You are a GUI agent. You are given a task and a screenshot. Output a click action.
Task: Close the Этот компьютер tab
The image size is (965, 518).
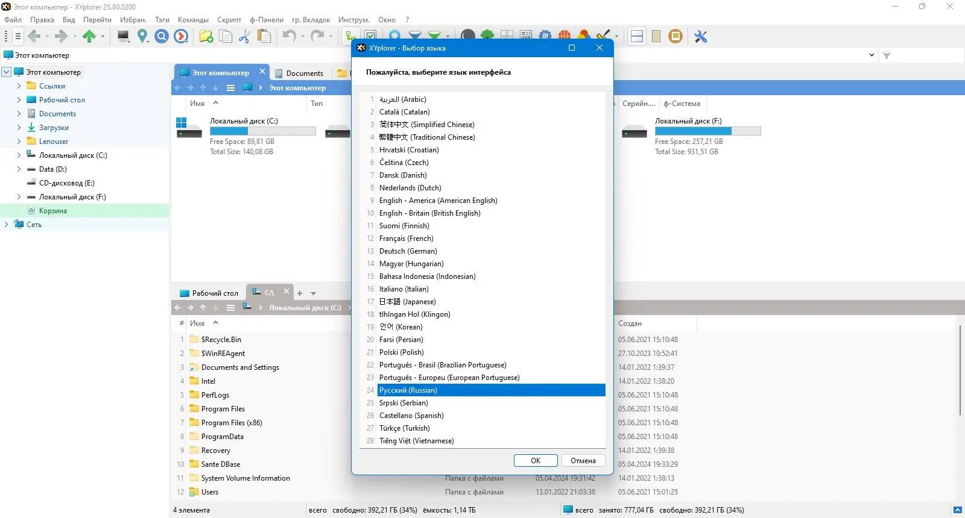pos(262,72)
